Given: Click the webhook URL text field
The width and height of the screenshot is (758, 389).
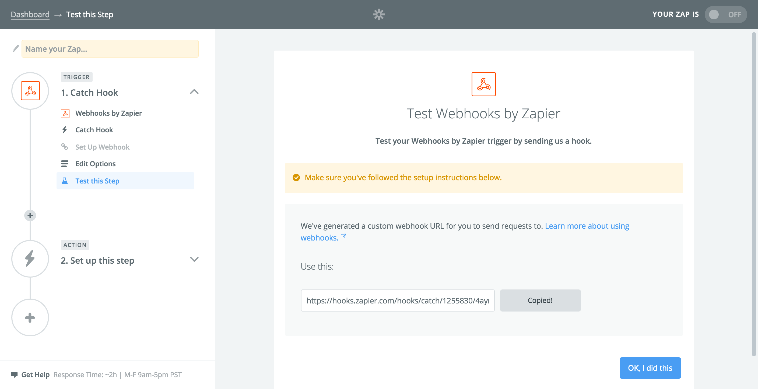Looking at the screenshot, I should pyautogui.click(x=398, y=300).
